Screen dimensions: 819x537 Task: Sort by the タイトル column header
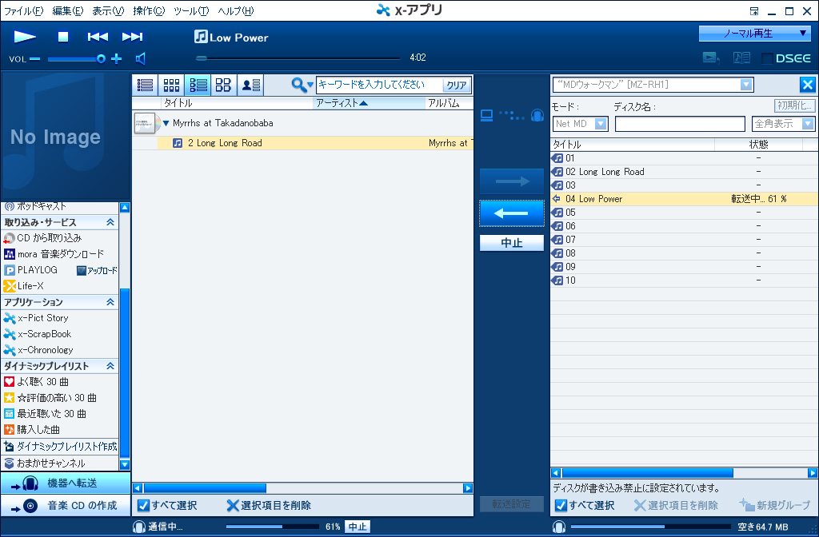(238, 103)
